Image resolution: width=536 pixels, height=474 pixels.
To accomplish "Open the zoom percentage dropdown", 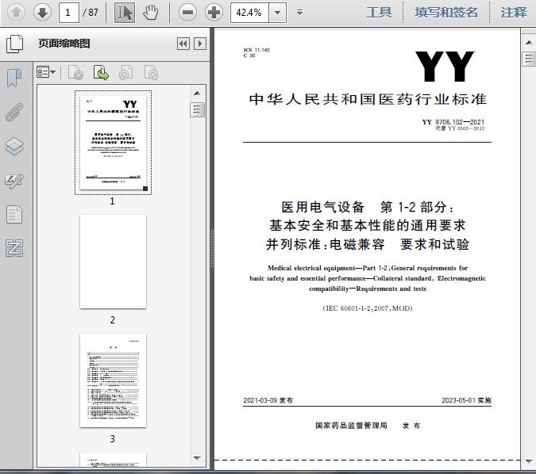I will (277, 12).
